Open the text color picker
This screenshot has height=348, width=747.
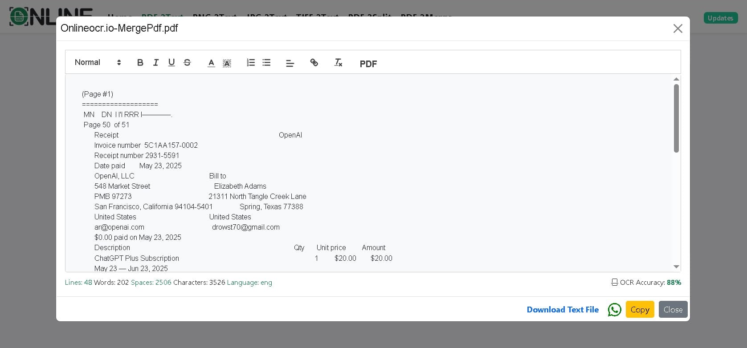click(x=212, y=63)
